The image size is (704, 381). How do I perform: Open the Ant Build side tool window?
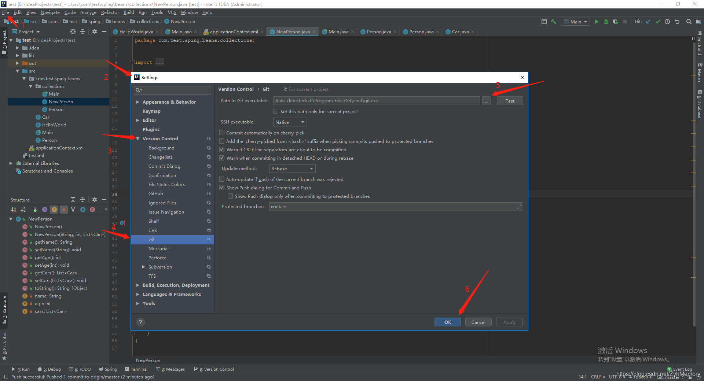pyautogui.click(x=700, y=44)
